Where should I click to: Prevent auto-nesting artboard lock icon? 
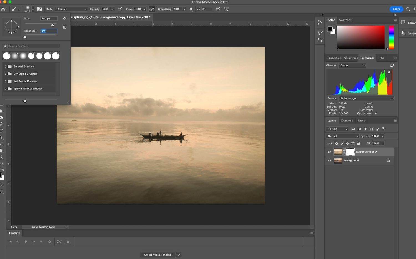pyautogui.click(x=353, y=143)
